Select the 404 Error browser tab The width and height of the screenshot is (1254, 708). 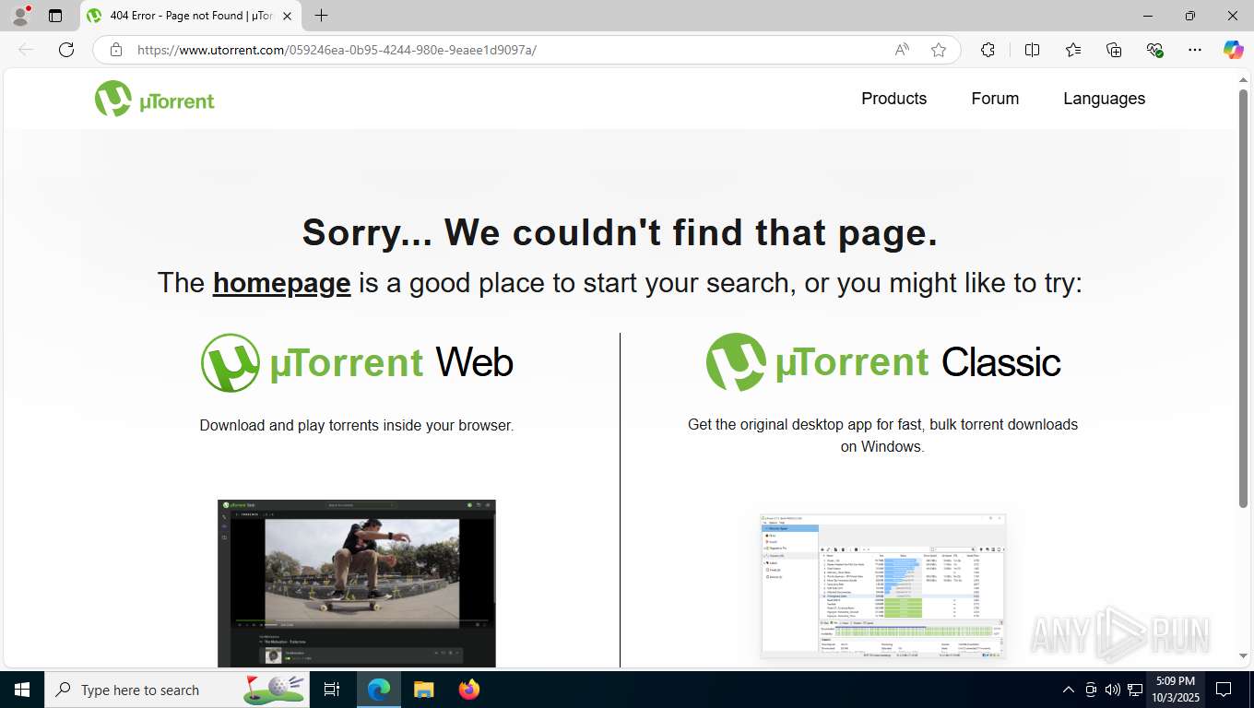(190, 16)
